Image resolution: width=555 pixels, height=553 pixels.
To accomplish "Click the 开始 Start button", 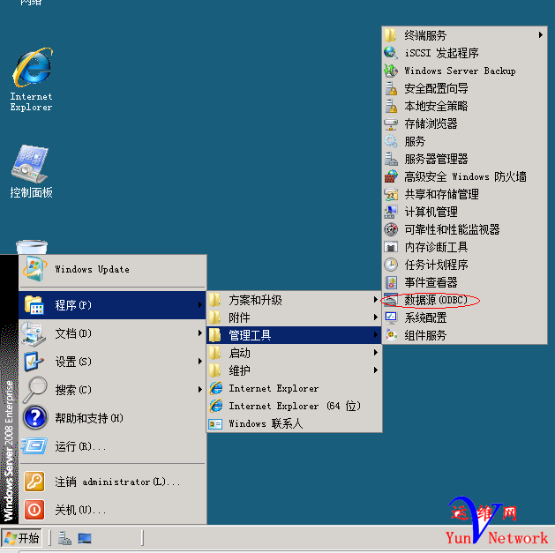I will pyautogui.click(x=21, y=538).
